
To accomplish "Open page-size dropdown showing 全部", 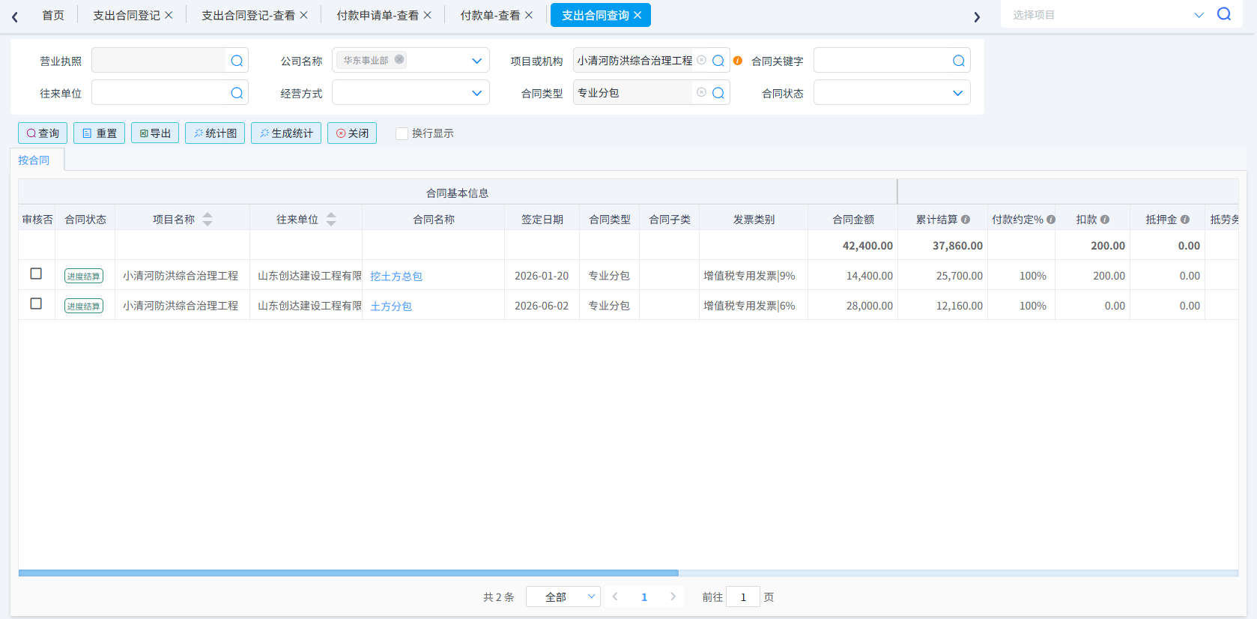I will (563, 597).
